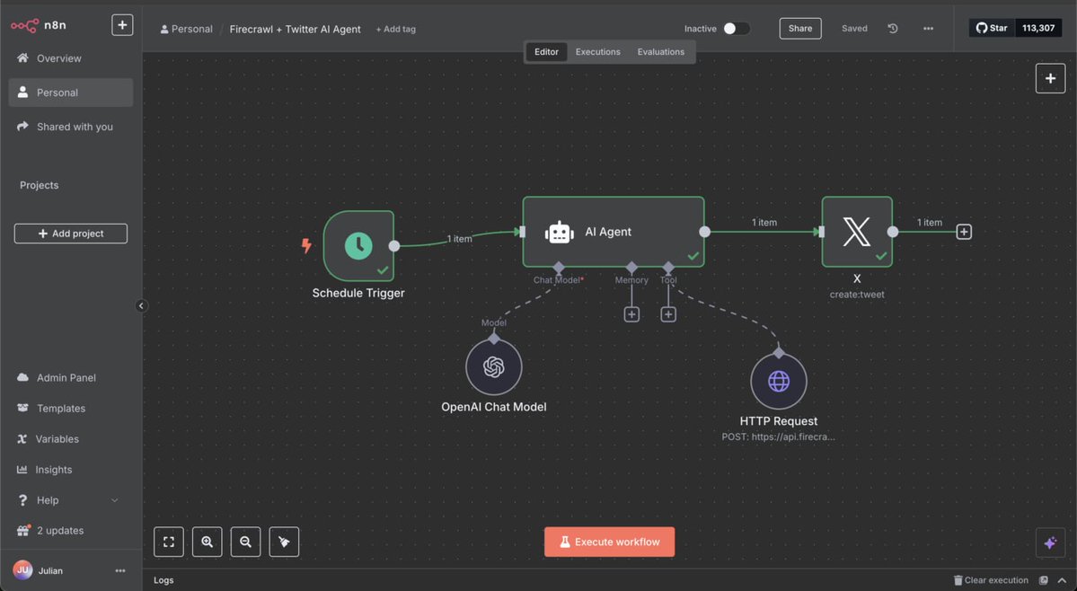
Task: Click workflow name Firecrawl + Twitter AI Agent
Action: [x=295, y=29]
